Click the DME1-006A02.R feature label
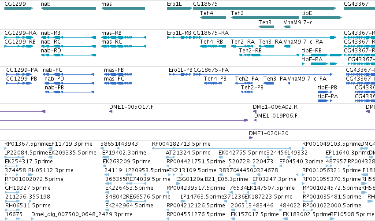The width and height of the screenshot is (375, 221). coord(275,107)
